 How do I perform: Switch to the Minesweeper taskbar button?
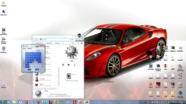point(87,102)
